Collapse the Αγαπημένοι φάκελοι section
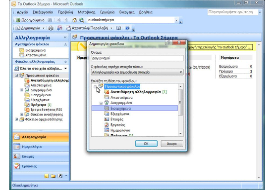 (x=65, y=44)
